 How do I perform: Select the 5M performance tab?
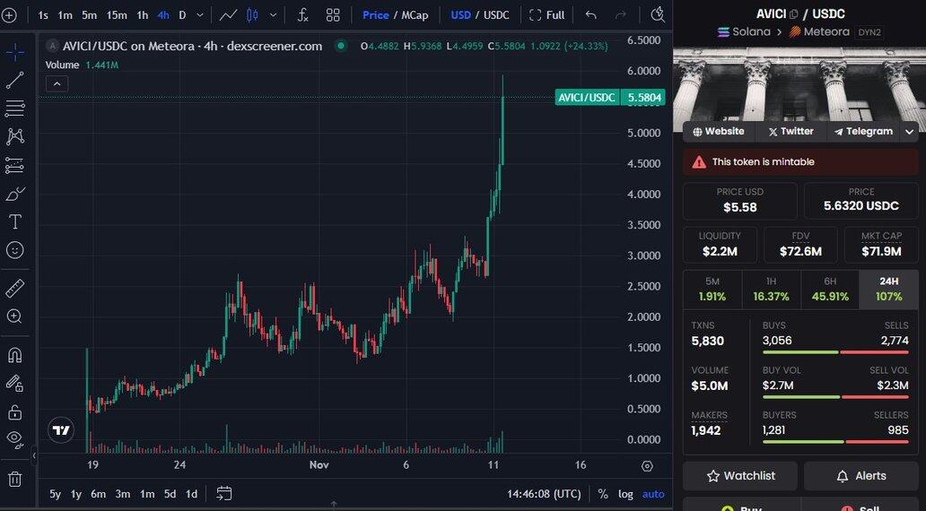712,289
